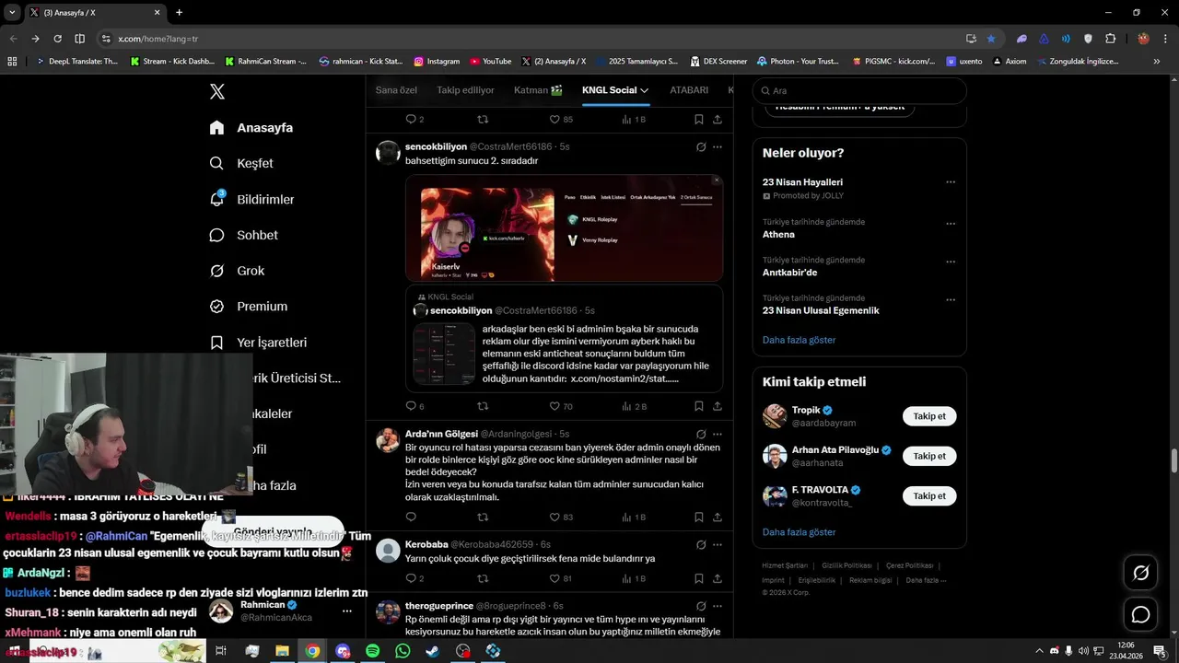
Task: Share Kerobaba's tweet
Action: pos(717,578)
